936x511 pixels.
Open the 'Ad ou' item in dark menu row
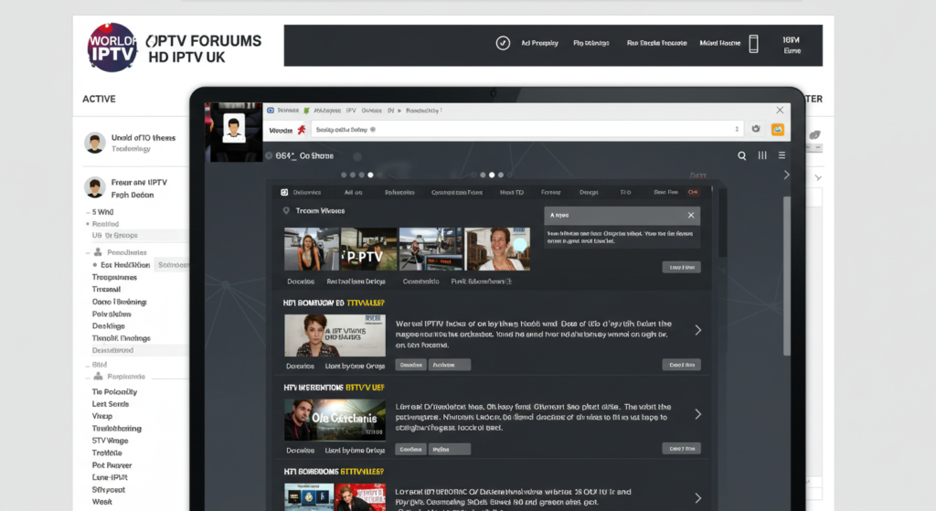353,192
